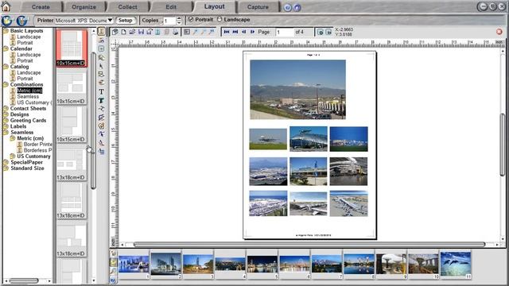Expand the Standard Size folder
Image resolution: width=509 pixels, height=286 pixels.
click(6, 168)
